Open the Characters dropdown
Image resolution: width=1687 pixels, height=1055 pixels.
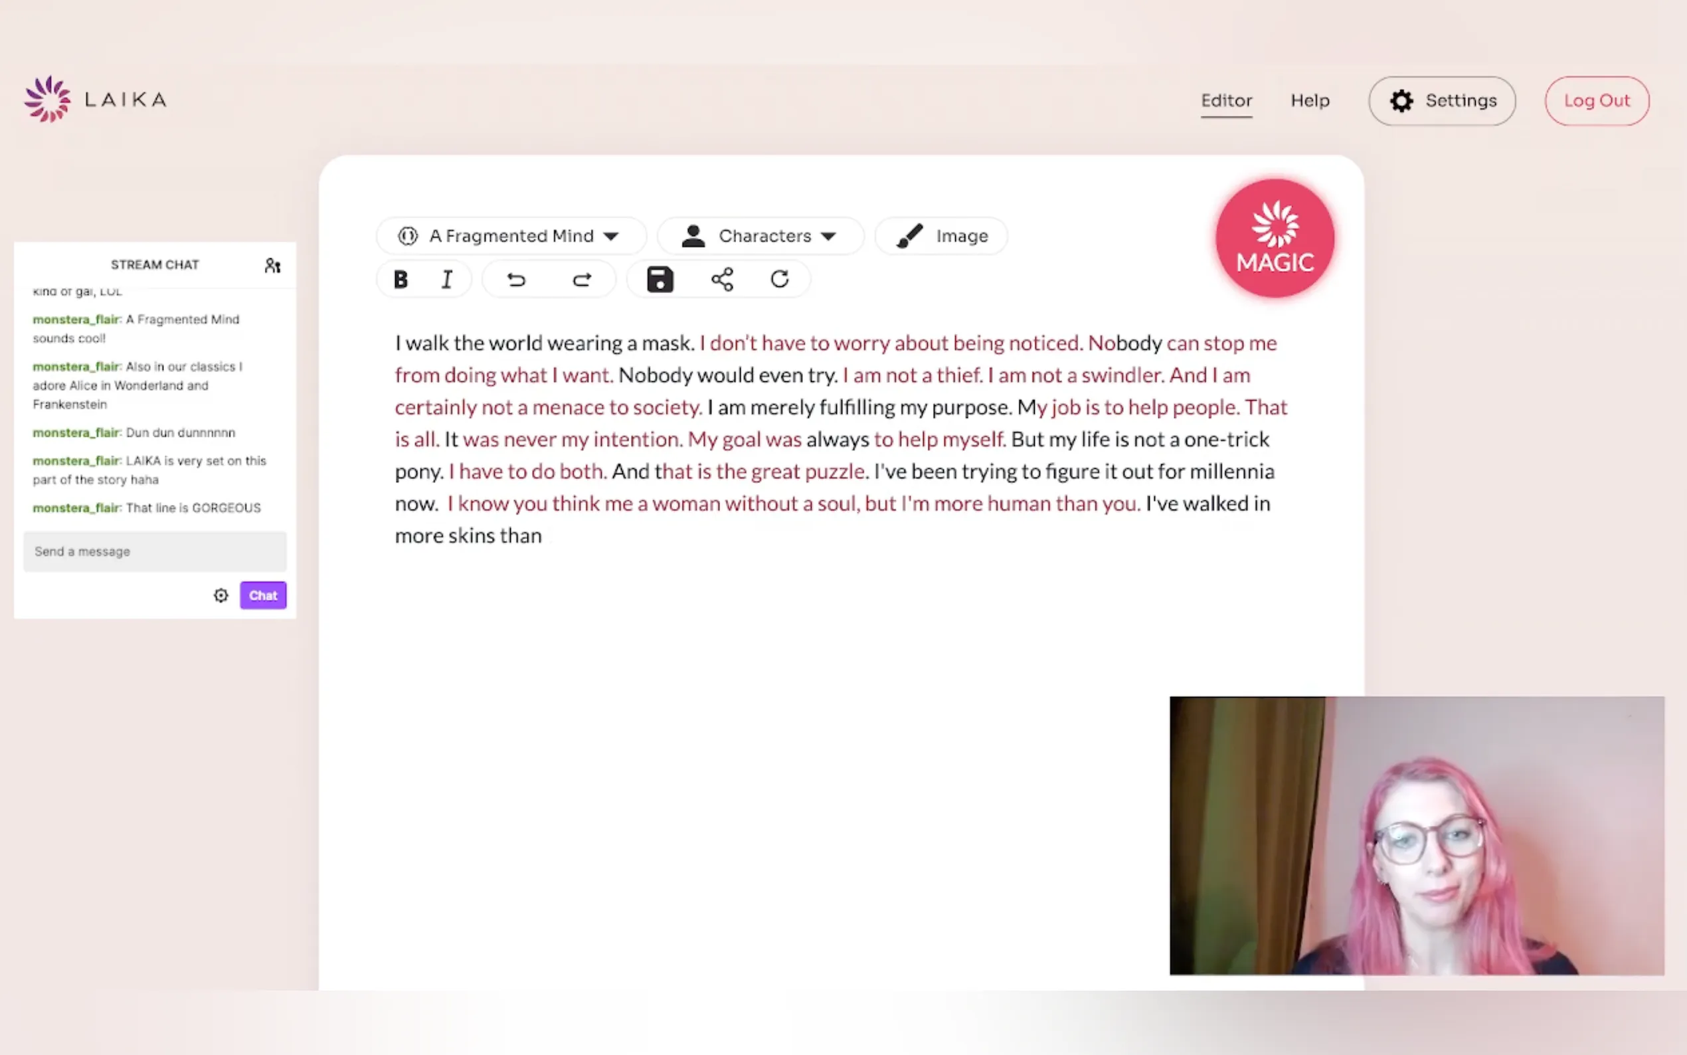761,237
